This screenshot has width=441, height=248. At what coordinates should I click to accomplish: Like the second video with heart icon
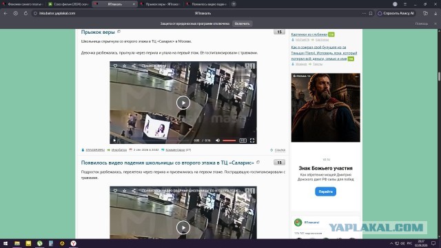pyautogui.click(x=115, y=190)
